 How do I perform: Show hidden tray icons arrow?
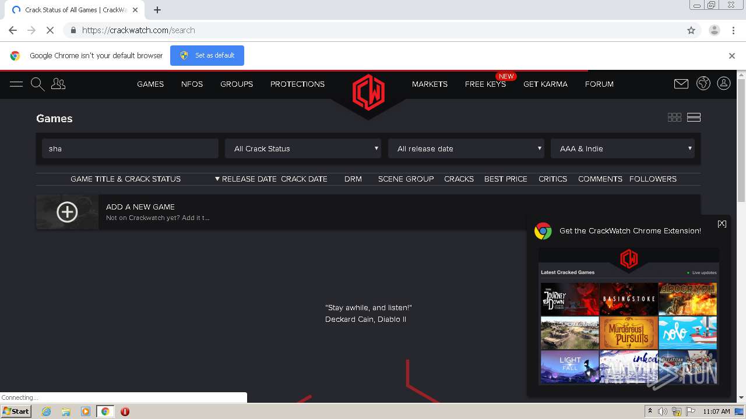click(x=650, y=411)
